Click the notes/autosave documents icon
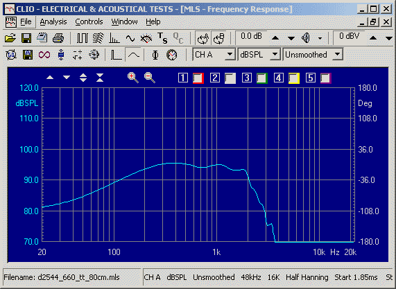The image size is (396, 289). pyautogui.click(x=42, y=38)
